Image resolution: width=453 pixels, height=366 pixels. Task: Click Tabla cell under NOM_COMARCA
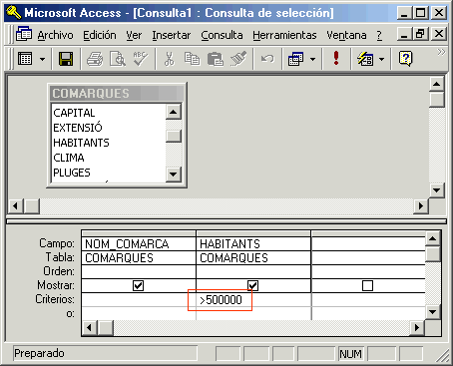tap(139, 257)
